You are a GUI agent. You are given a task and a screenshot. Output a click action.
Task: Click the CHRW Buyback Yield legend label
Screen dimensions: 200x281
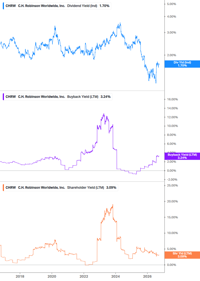click(x=58, y=96)
